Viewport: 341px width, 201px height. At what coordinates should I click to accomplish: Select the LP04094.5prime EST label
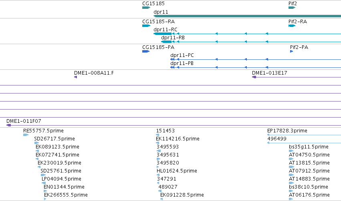[x=61, y=179]
